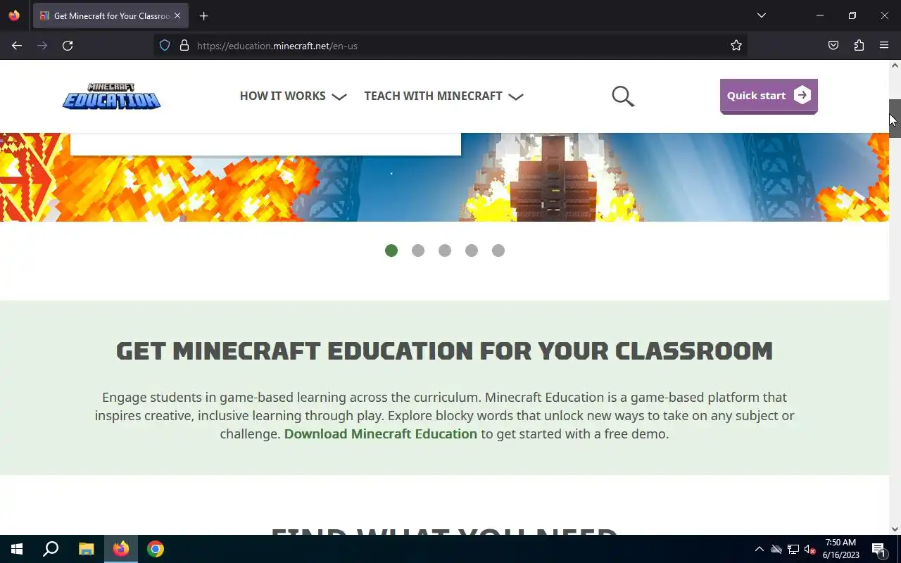The width and height of the screenshot is (901, 563).
Task: Open Windows taskbar search
Action: 51,549
